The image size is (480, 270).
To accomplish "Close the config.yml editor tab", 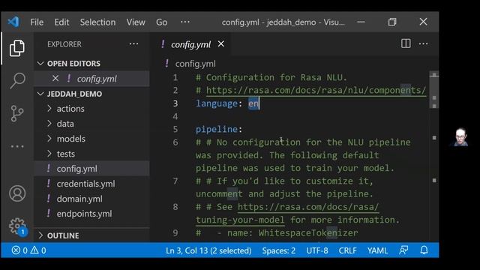I will 221,44.
